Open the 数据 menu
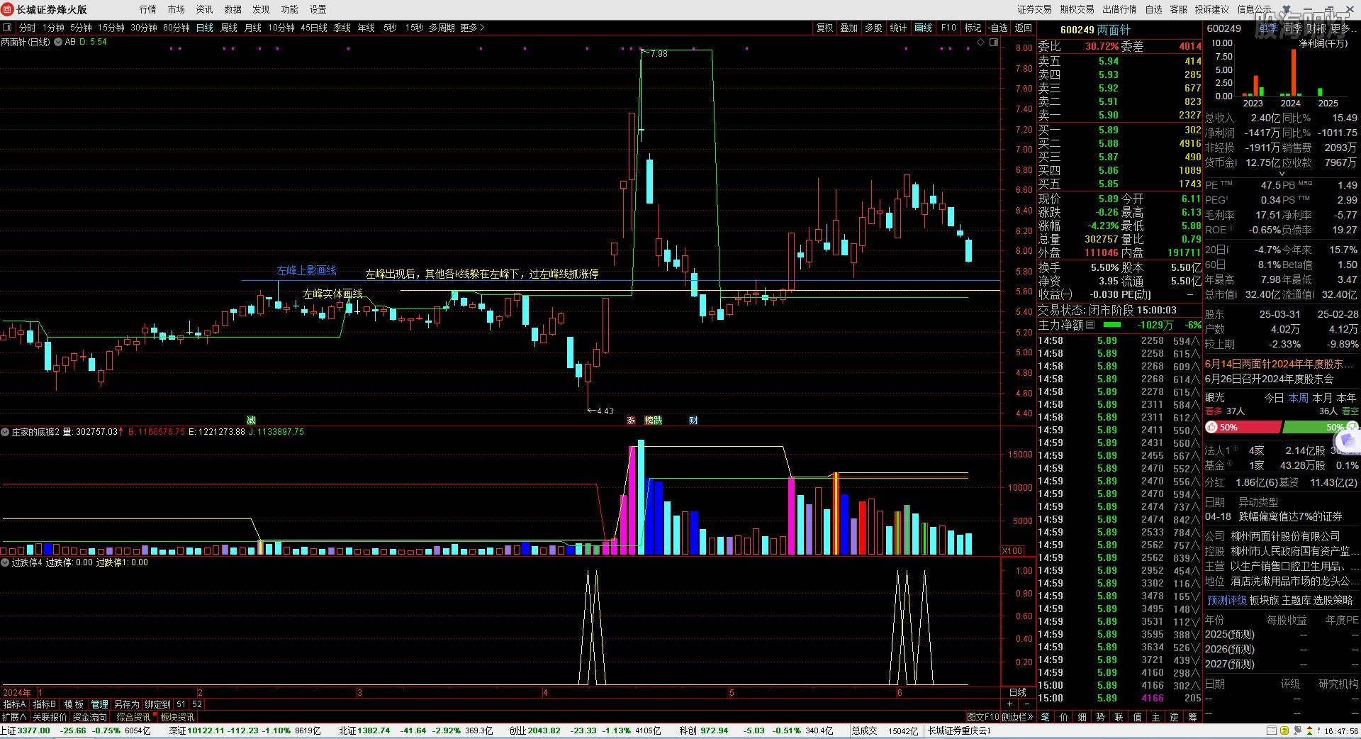The height and width of the screenshot is (739, 1361). click(233, 9)
